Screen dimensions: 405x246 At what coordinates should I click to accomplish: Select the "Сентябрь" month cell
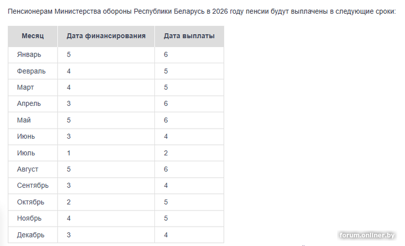pyautogui.click(x=33, y=186)
